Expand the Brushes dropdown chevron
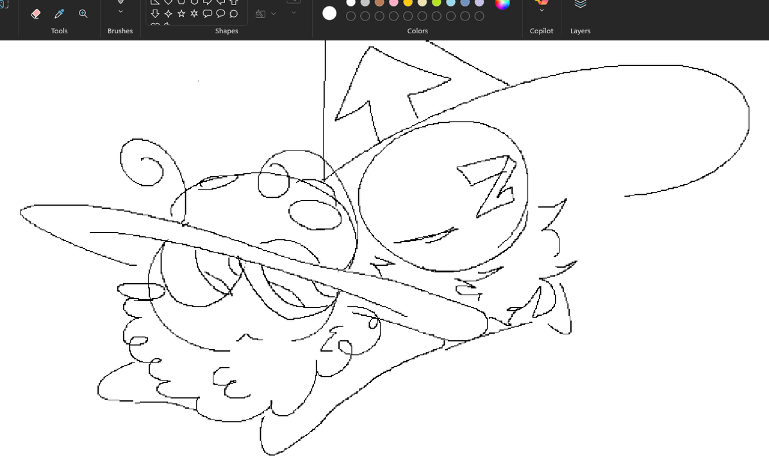Screen dimensions: 769x458 pos(120,12)
